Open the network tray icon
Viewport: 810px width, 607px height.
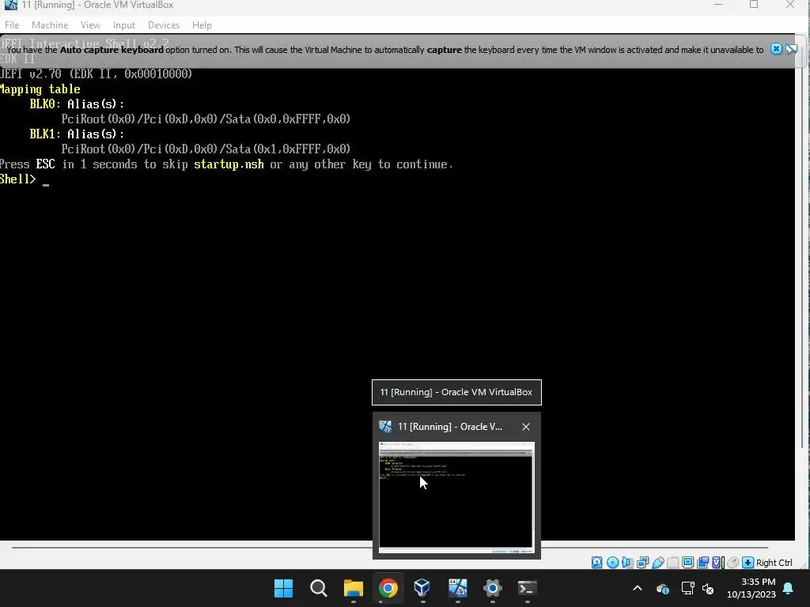pyautogui.click(x=687, y=588)
